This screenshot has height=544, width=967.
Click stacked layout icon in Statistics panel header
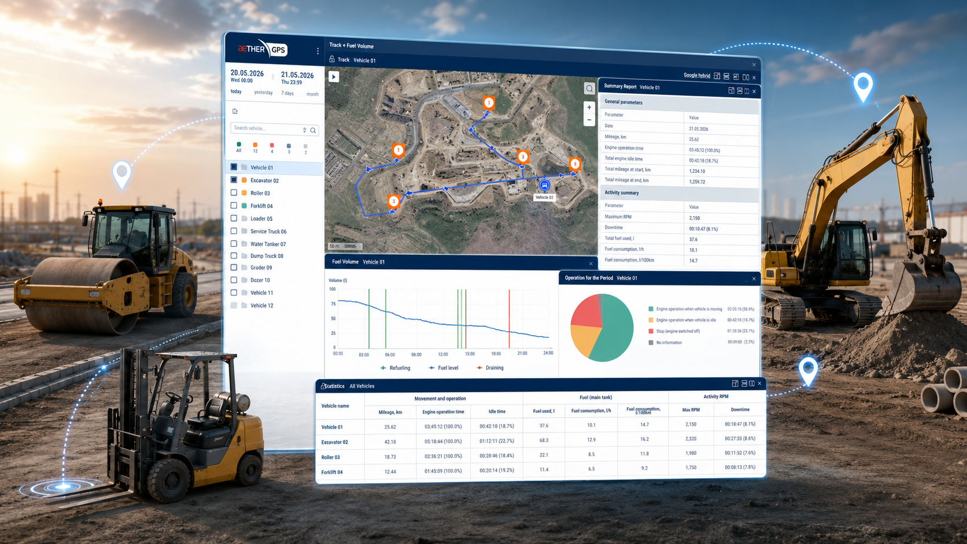click(744, 383)
